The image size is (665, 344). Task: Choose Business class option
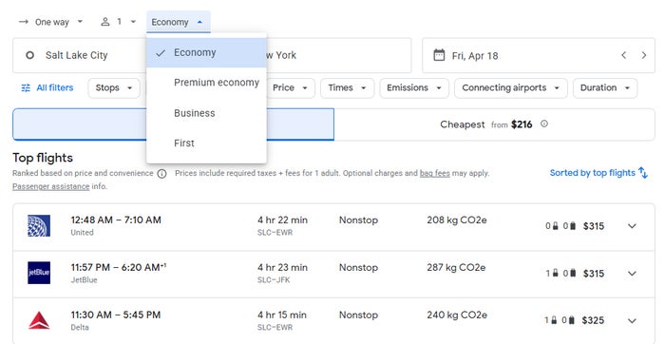click(x=206, y=113)
